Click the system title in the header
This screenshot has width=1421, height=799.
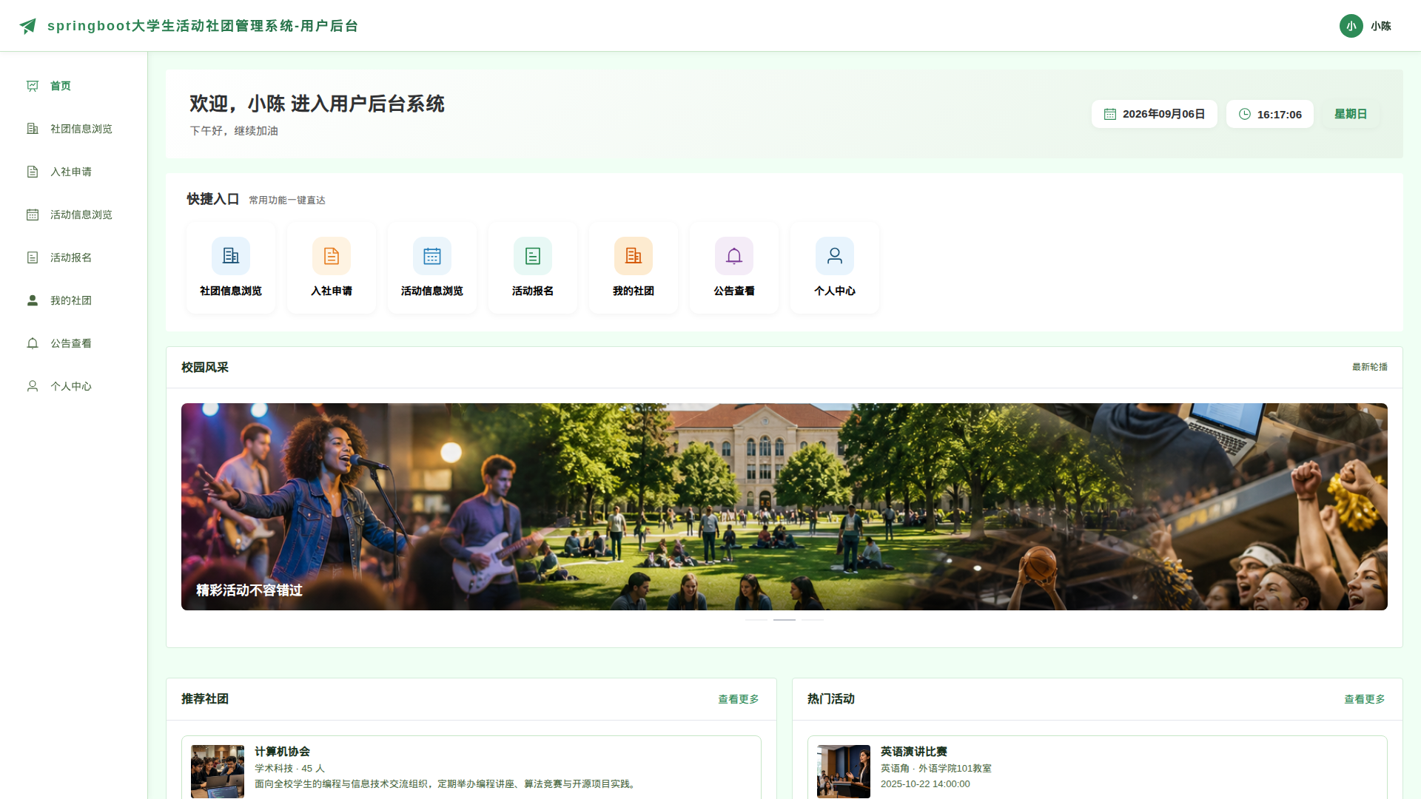(x=203, y=26)
